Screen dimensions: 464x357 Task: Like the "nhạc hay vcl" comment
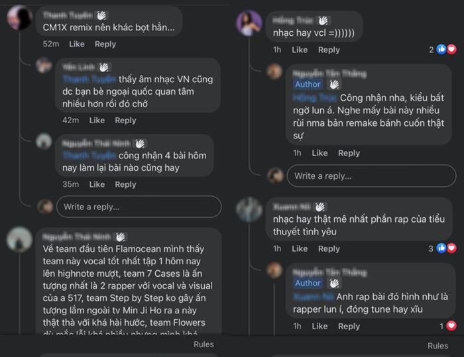(300, 50)
